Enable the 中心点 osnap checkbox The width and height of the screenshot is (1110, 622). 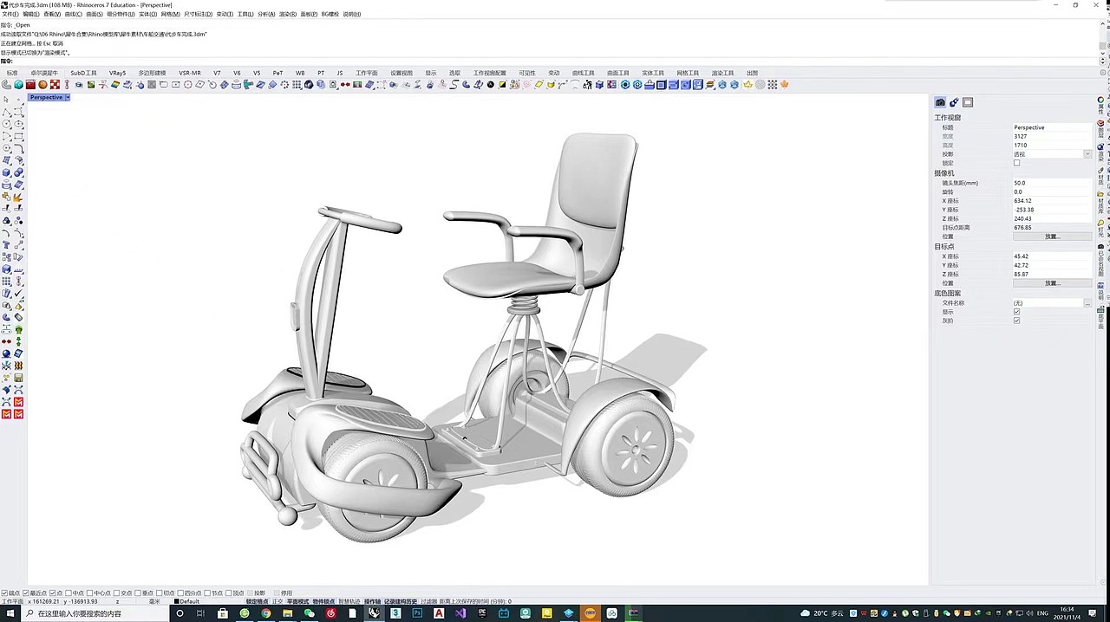(x=89, y=593)
